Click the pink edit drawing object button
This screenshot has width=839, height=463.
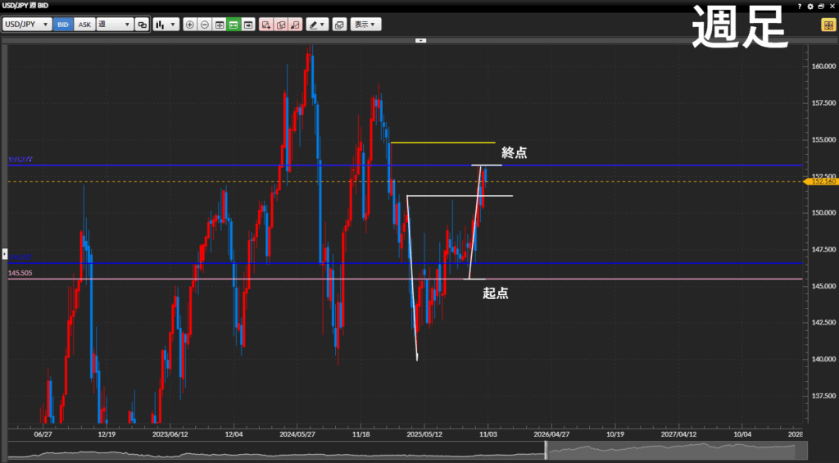point(281,25)
